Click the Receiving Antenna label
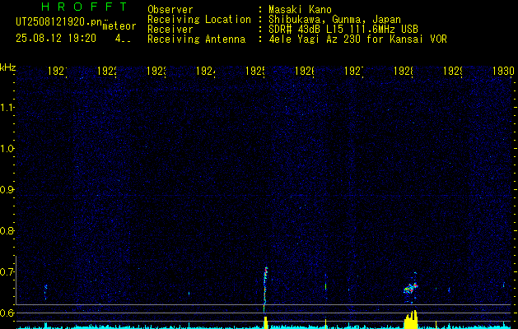 197,39
